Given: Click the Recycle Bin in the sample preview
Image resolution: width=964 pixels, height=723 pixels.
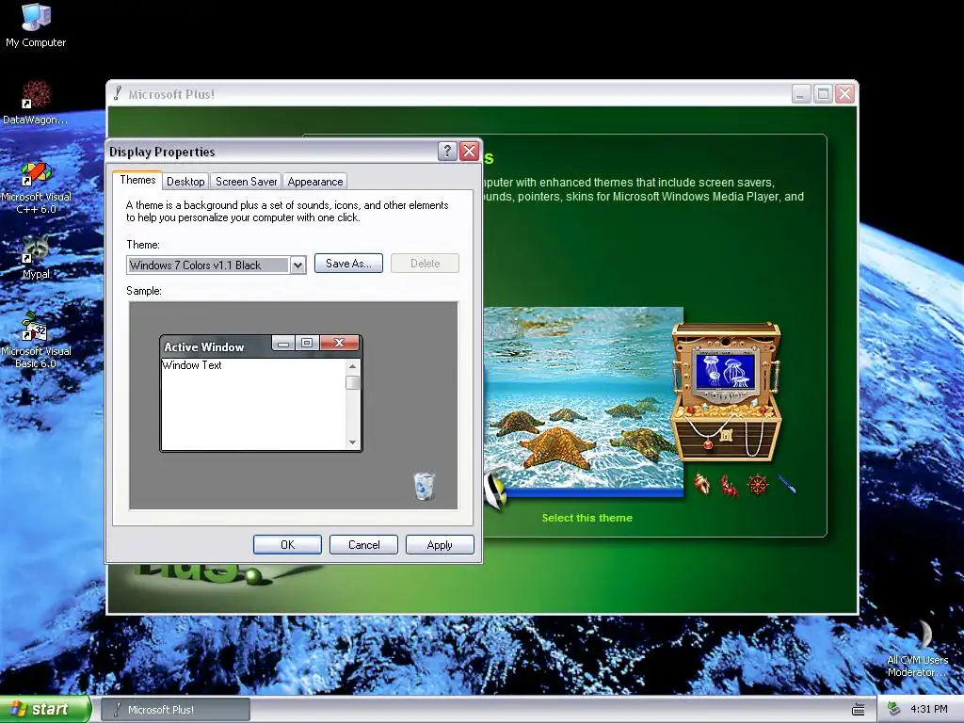Looking at the screenshot, I should coord(424,486).
